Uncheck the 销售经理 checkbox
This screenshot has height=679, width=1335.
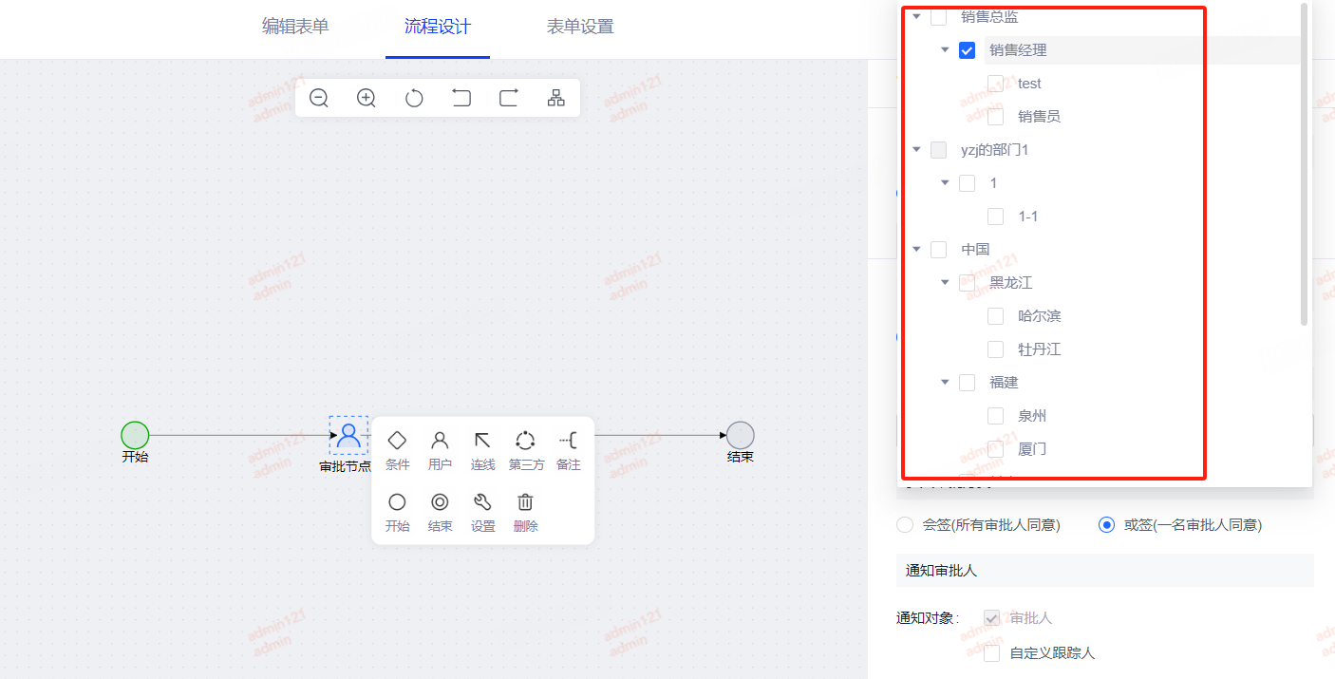tap(967, 50)
